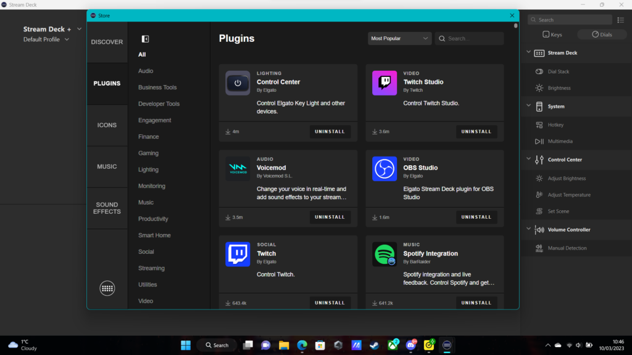This screenshot has height=355, width=632.
Task: Click the actions search field
Action: [x=570, y=20]
